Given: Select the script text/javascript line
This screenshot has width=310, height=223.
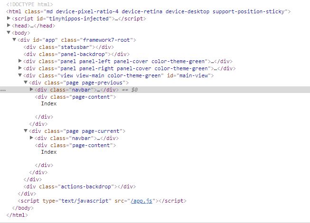Looking at the screenshot, I should [102, 201].
